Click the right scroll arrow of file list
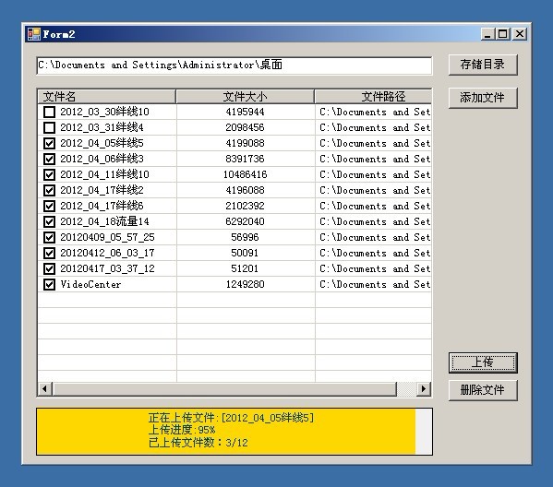553x487 pixels. pyautogui.click(x=424, y=389)
